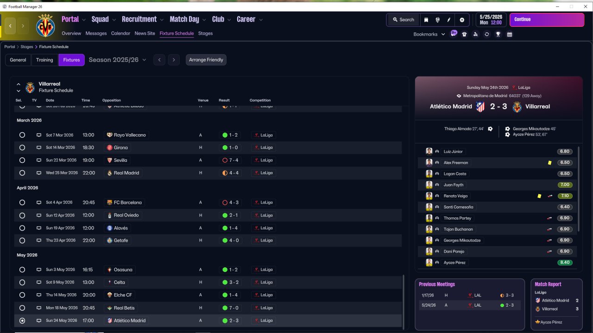This screenshot has height=333, width=593.
Task: Expand the Portal menu dropdown arrow
Action: coord(84,20)
